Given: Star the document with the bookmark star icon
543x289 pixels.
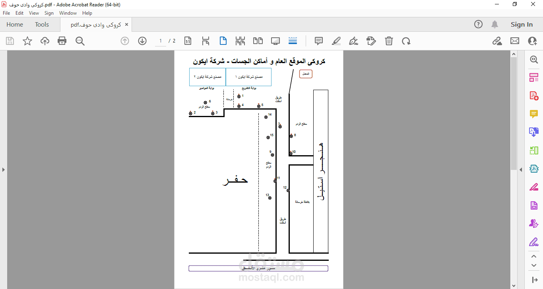Looking at the screenshot, I should [x=27, y=41].
